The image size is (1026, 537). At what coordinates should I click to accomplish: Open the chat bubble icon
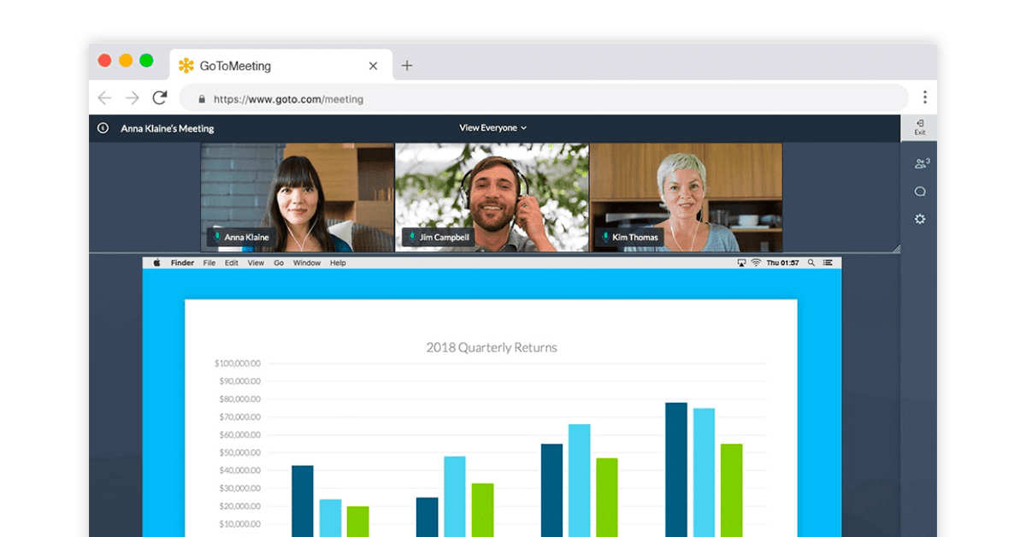920,192
